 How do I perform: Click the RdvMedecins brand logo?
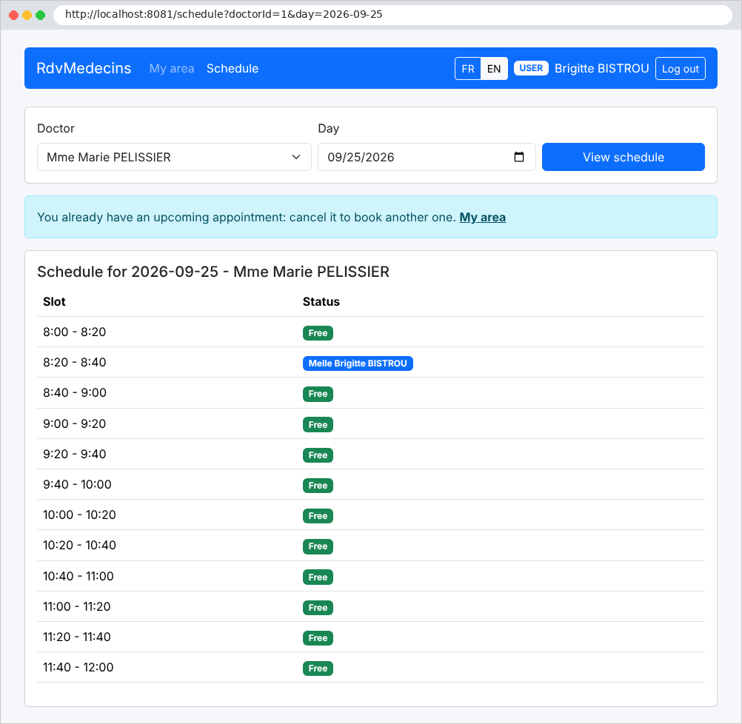tap(84, 68)
